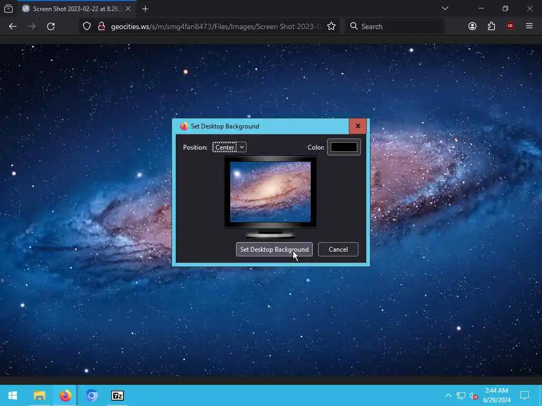Close the Screen Shot 2023-02-22 tab

(x=128, y=8)
